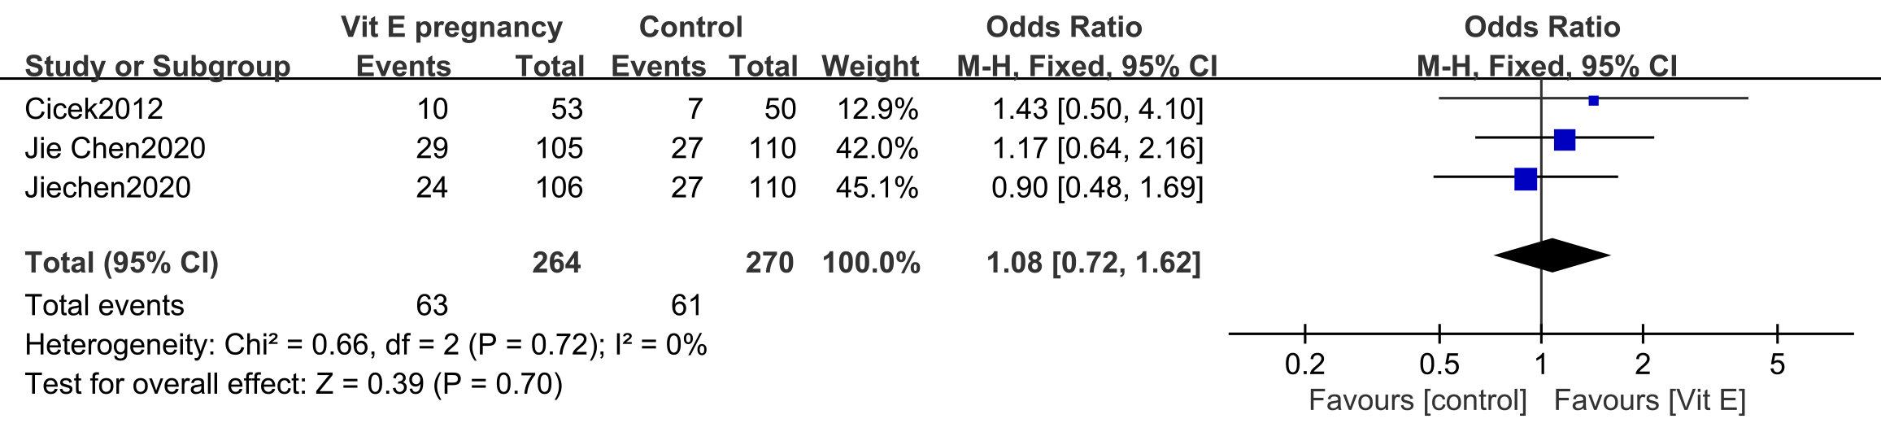Click the Heterogeneity statistics line
The image size is (1881, 432).
pyautogui.click(x=366, y=345)
